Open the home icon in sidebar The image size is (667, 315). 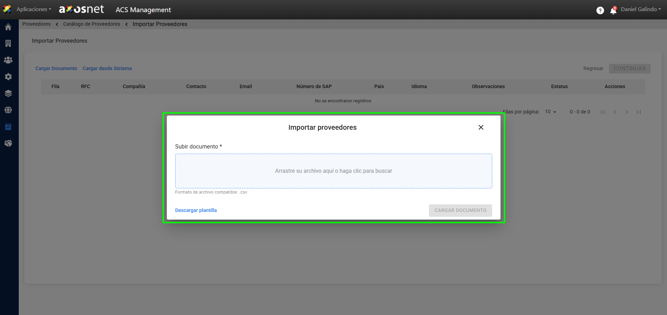coord(8,27)
